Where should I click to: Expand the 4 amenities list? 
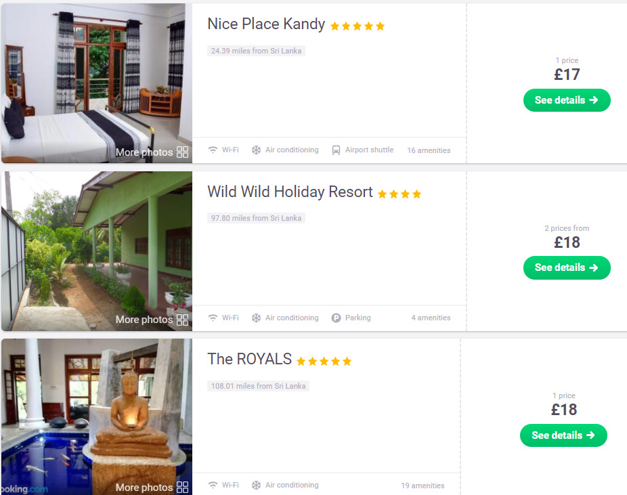click(x=431, y=318)
